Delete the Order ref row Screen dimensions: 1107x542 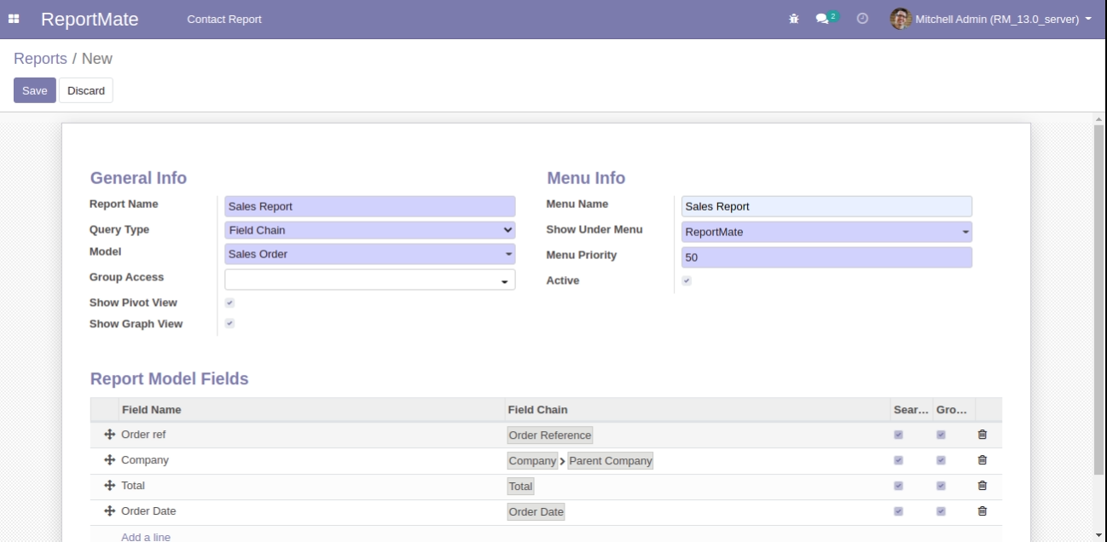[x=982, y=435]
